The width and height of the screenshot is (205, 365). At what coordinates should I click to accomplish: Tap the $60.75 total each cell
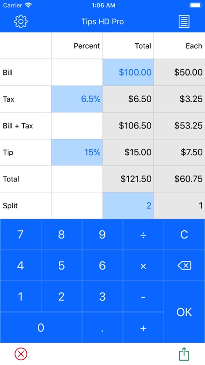tap(179, 179)
